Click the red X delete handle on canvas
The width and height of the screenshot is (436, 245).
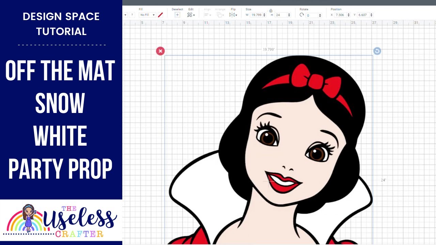click(160, 51)
